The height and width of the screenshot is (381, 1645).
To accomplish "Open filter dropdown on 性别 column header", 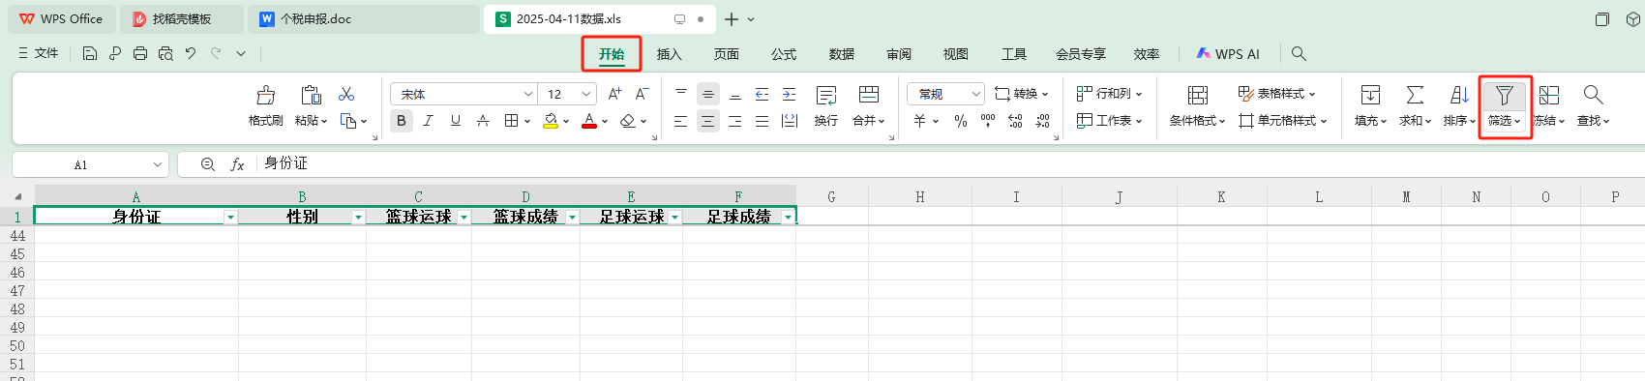I will [358, 218].
